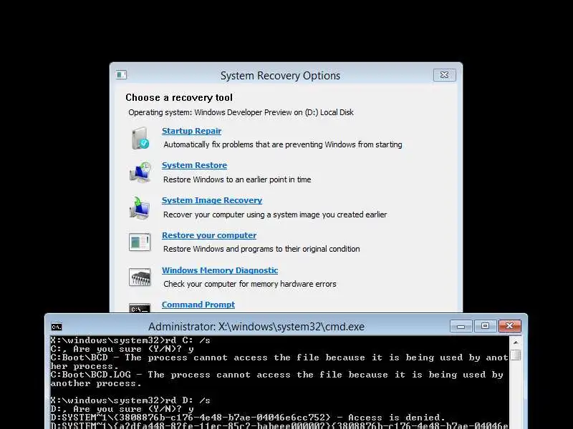Click 'Check your computer for memory hardware errors'
573x429 pixels.
click(250, 284)
